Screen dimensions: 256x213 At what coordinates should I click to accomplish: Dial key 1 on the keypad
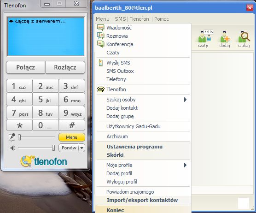[x=19, y=86]
